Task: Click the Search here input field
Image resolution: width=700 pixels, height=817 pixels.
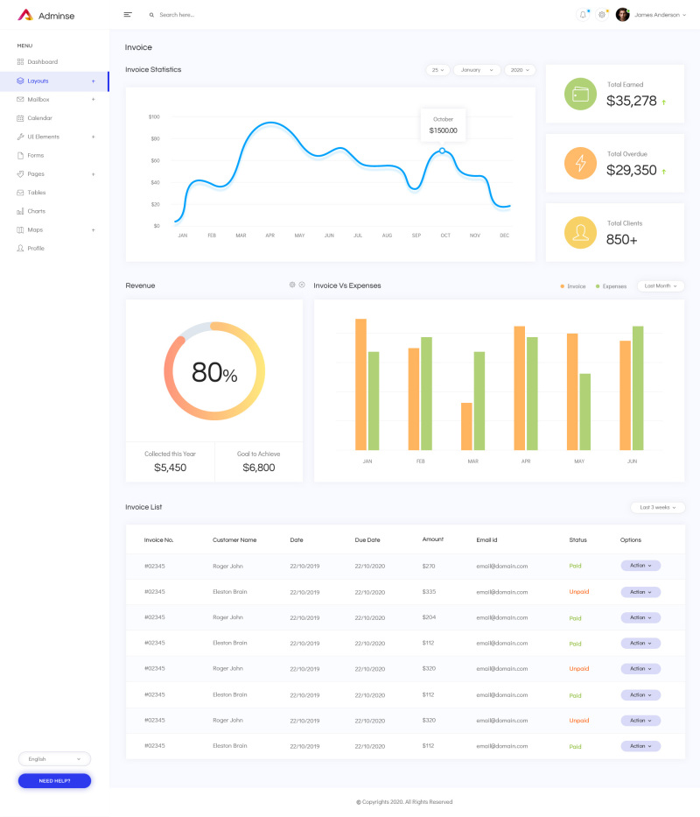Action: (x=184, y=14)
